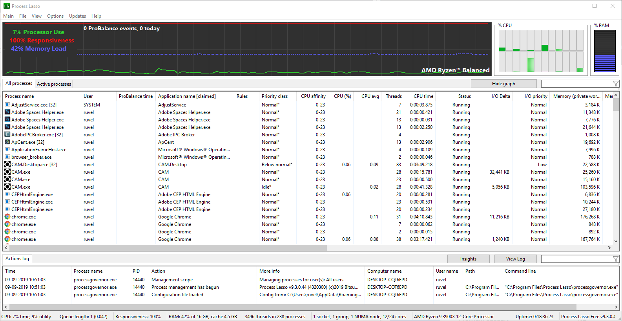622x321 pixels.
Task: Sort by the CPU (%) column header
Action: pos(342,96)
